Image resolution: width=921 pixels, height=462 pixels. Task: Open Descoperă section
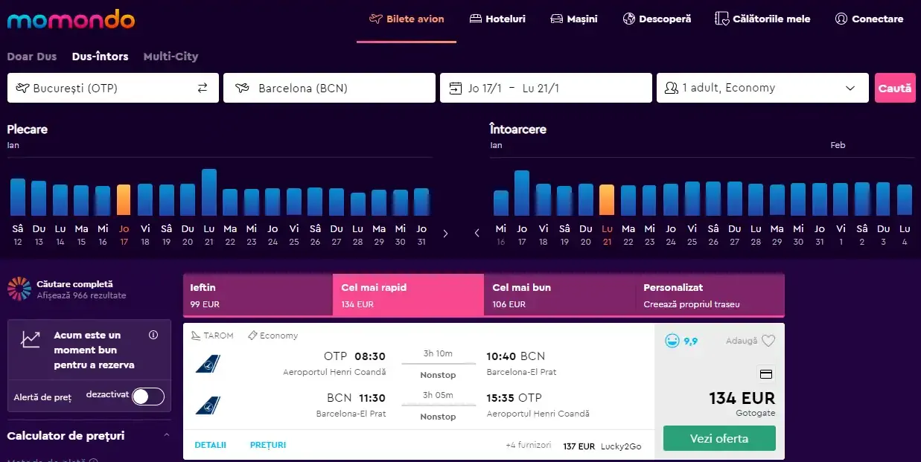657,19
